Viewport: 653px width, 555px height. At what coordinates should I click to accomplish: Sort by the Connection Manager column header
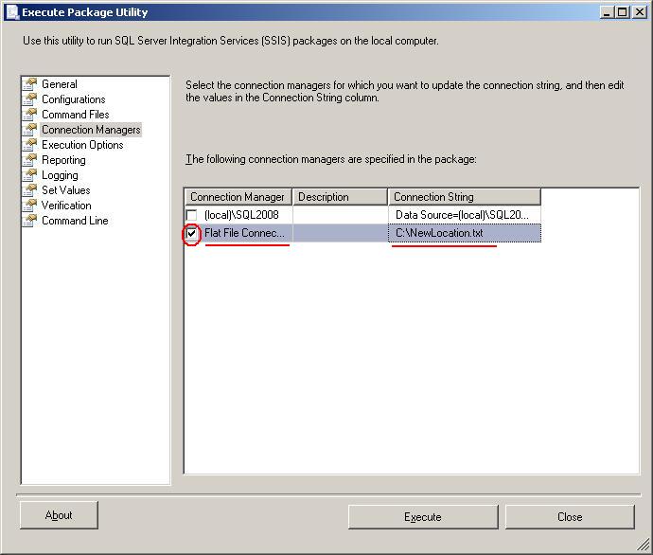click(238, 197)
